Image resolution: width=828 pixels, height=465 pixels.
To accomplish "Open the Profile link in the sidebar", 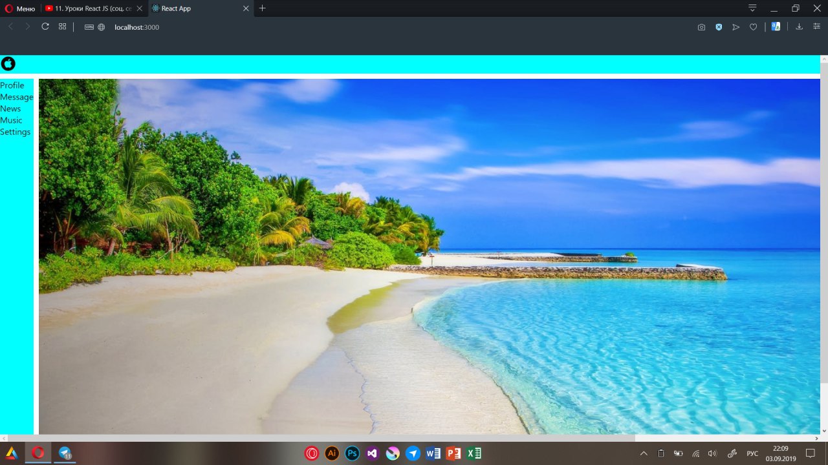I will click(x=12, y=85).
